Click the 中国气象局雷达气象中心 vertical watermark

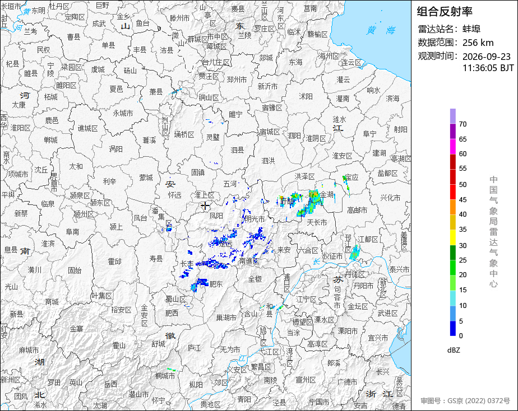(x=493, y=232)
